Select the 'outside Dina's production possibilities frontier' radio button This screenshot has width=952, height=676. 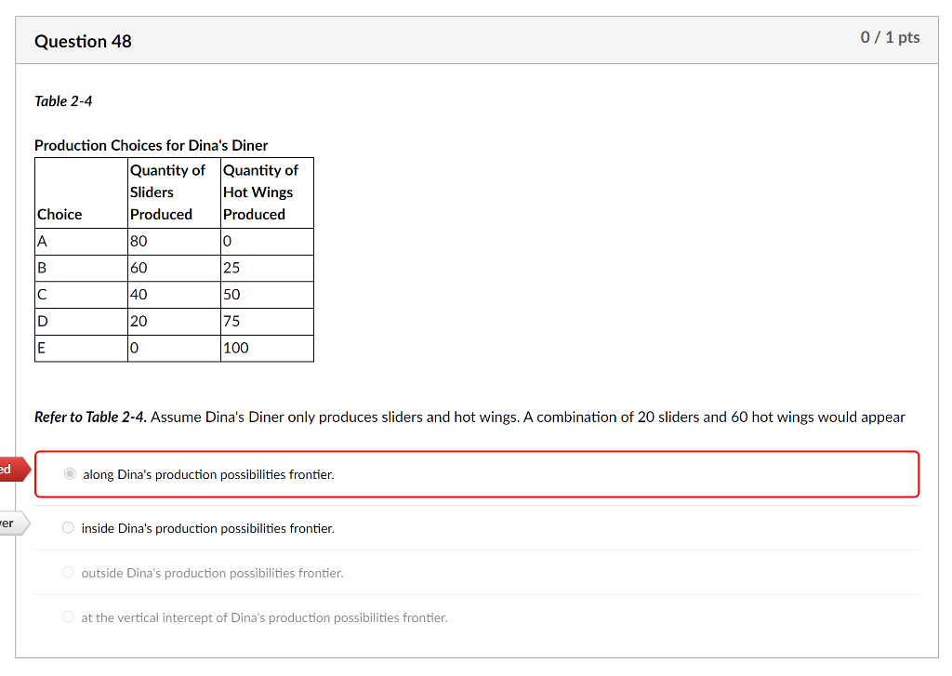point(68,572)
